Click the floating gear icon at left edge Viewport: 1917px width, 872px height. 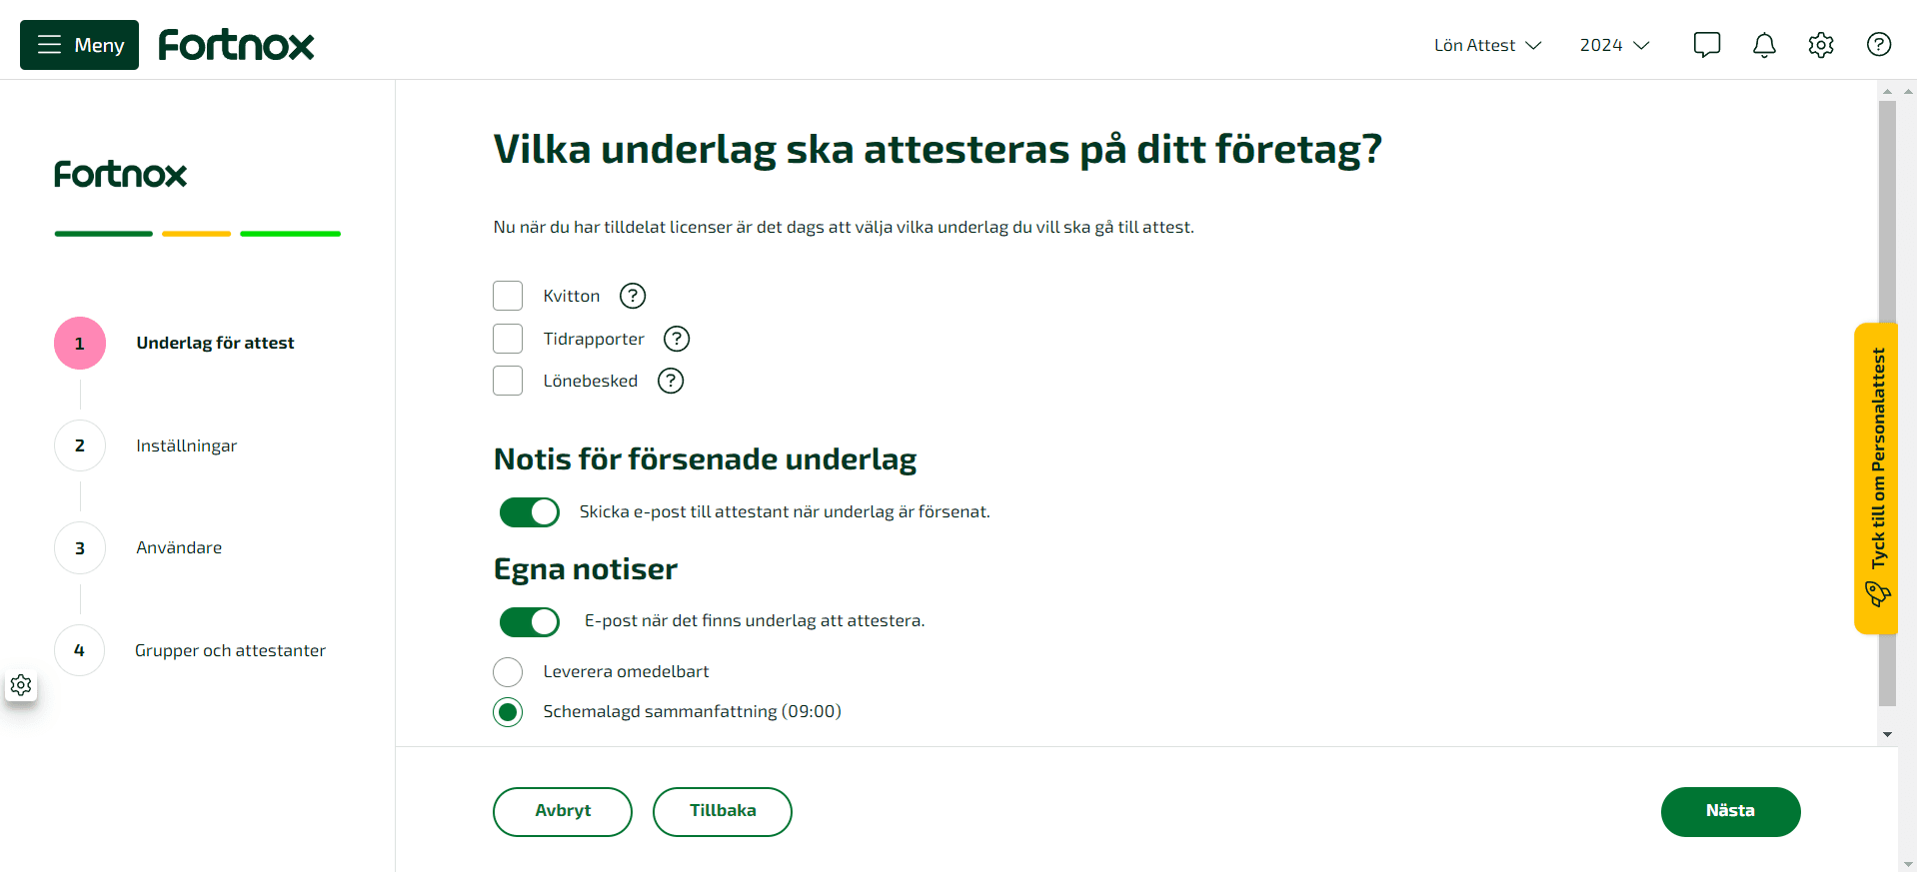tap(21, 685)
